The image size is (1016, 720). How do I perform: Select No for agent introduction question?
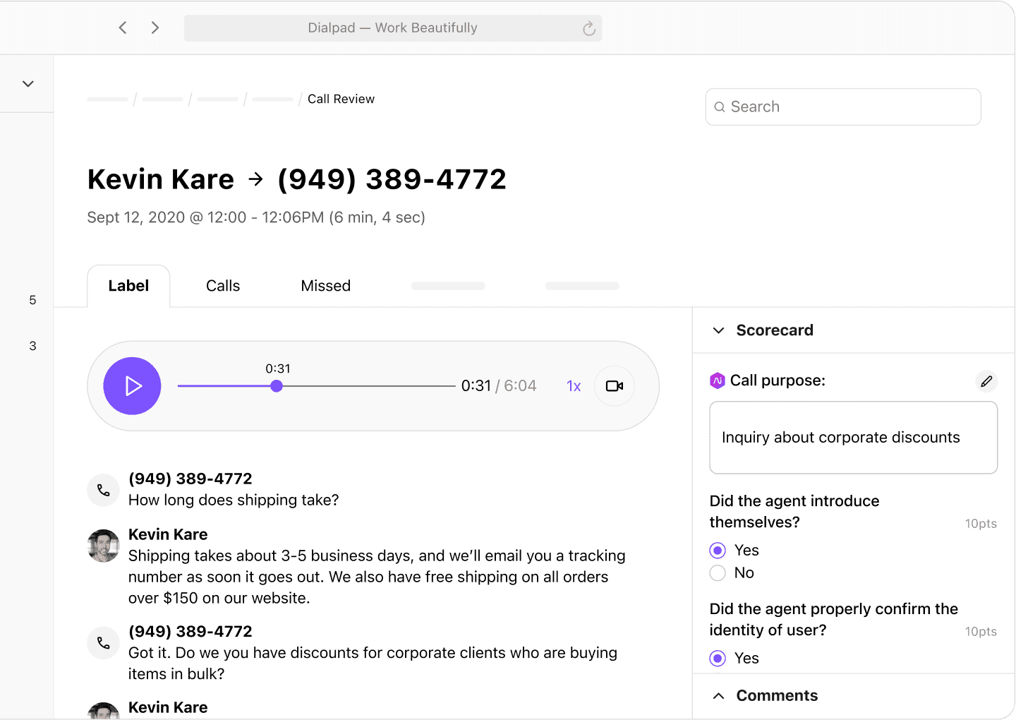[x=718, y=573]
